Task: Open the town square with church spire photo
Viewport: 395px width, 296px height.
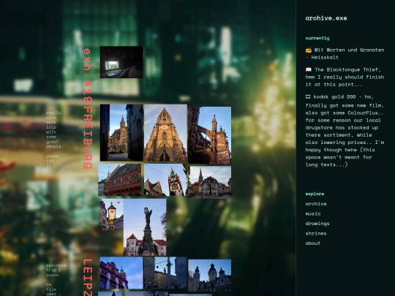Action: 210,182
